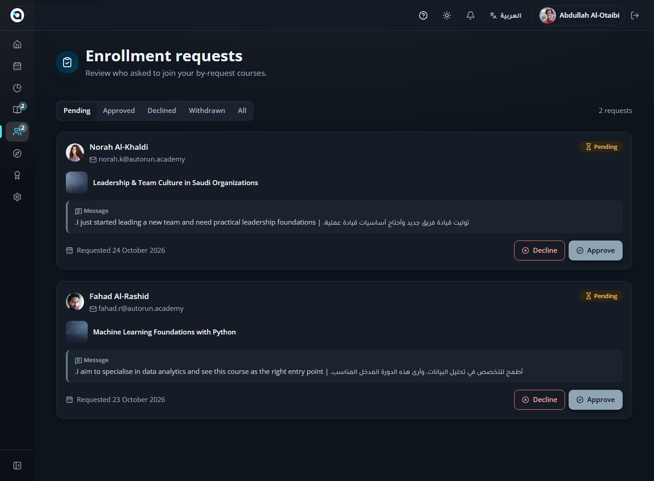Open the compass explore icon
The height and width of the screenshot is (481, 654).
(x=17, y=153)
